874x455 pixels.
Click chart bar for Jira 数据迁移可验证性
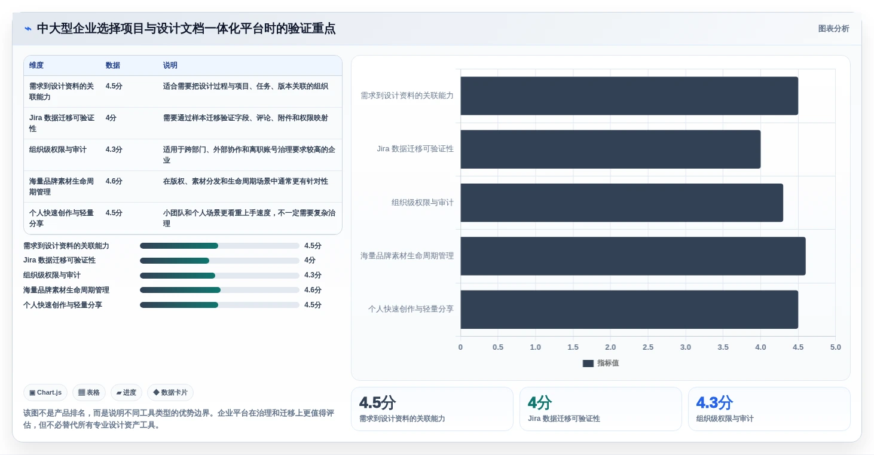(x=610, y=149)
